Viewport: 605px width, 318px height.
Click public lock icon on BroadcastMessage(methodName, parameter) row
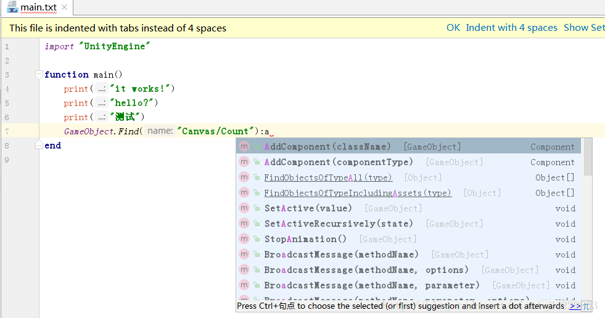click(x=257, y=285)
